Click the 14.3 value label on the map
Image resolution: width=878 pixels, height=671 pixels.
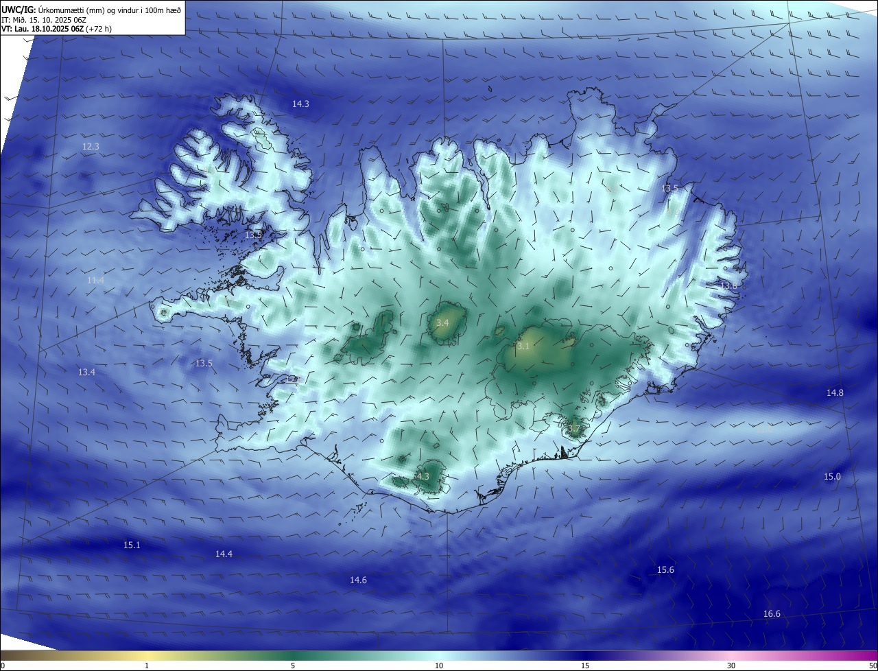point(300,104)
